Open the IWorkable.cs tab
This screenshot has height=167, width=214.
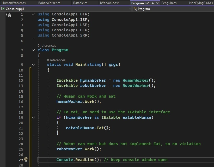point(109,3)
